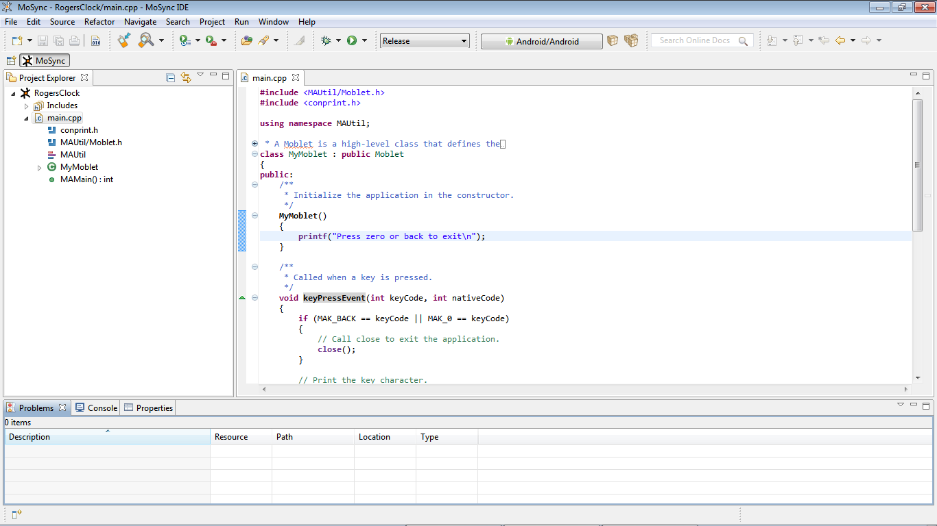The image size is (937, 526).
Task: Click the New wizard icon in toolbar
Action: coord(17,41)
